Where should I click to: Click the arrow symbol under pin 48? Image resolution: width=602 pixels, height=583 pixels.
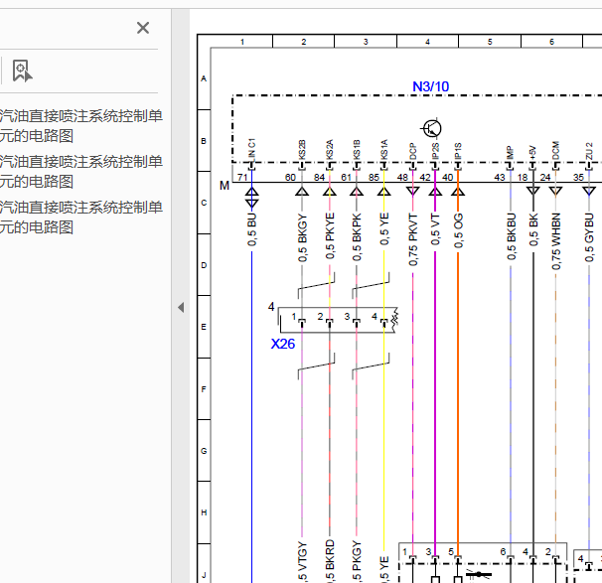tap(412, 191)
